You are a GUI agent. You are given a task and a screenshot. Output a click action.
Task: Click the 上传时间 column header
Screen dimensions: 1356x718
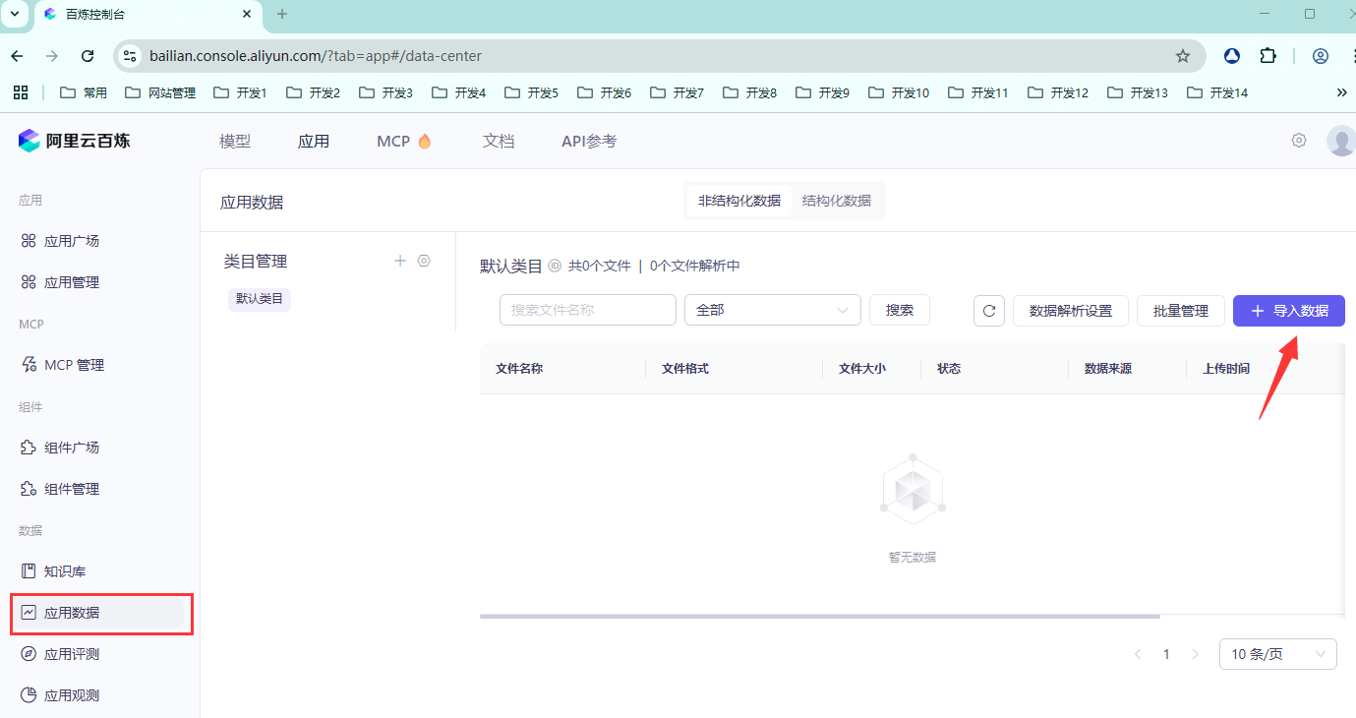click(1226, 369)
